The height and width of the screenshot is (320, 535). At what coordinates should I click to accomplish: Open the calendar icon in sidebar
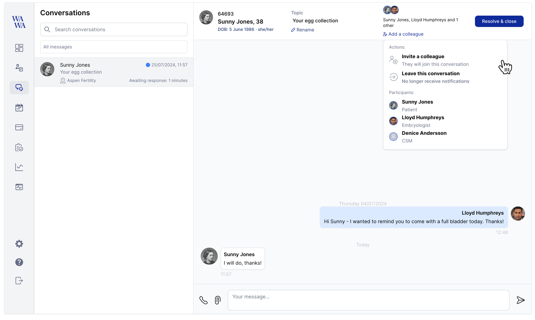pyautogui.click(x=19, y=107)
